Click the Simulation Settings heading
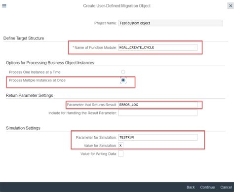This screenshot has width=234, height=192. tap(23, 128)
